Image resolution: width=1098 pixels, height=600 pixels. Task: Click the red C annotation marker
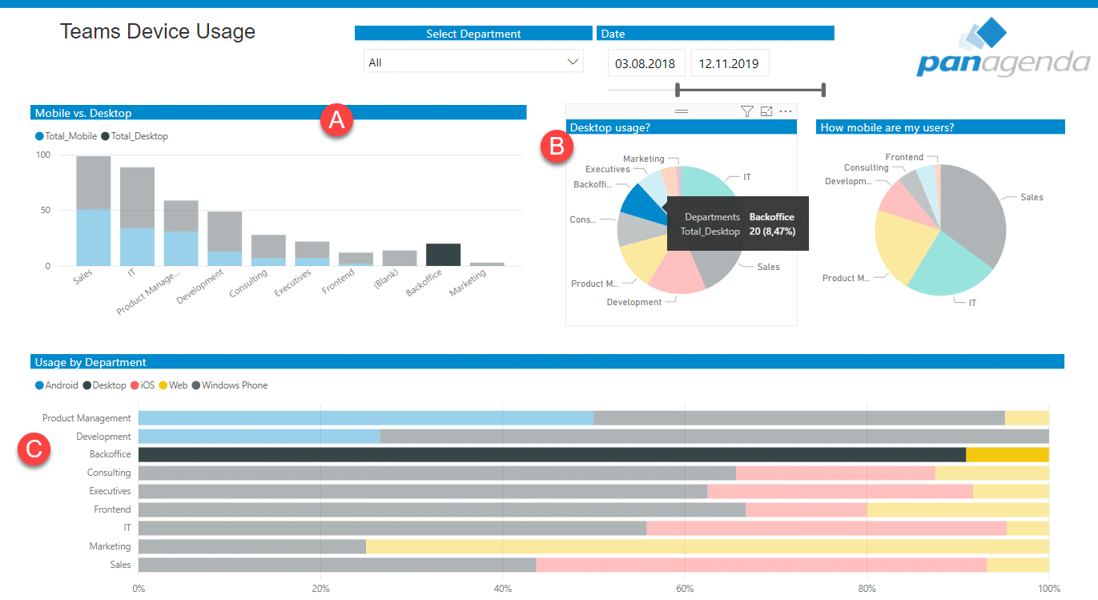(x=34, y=450)
